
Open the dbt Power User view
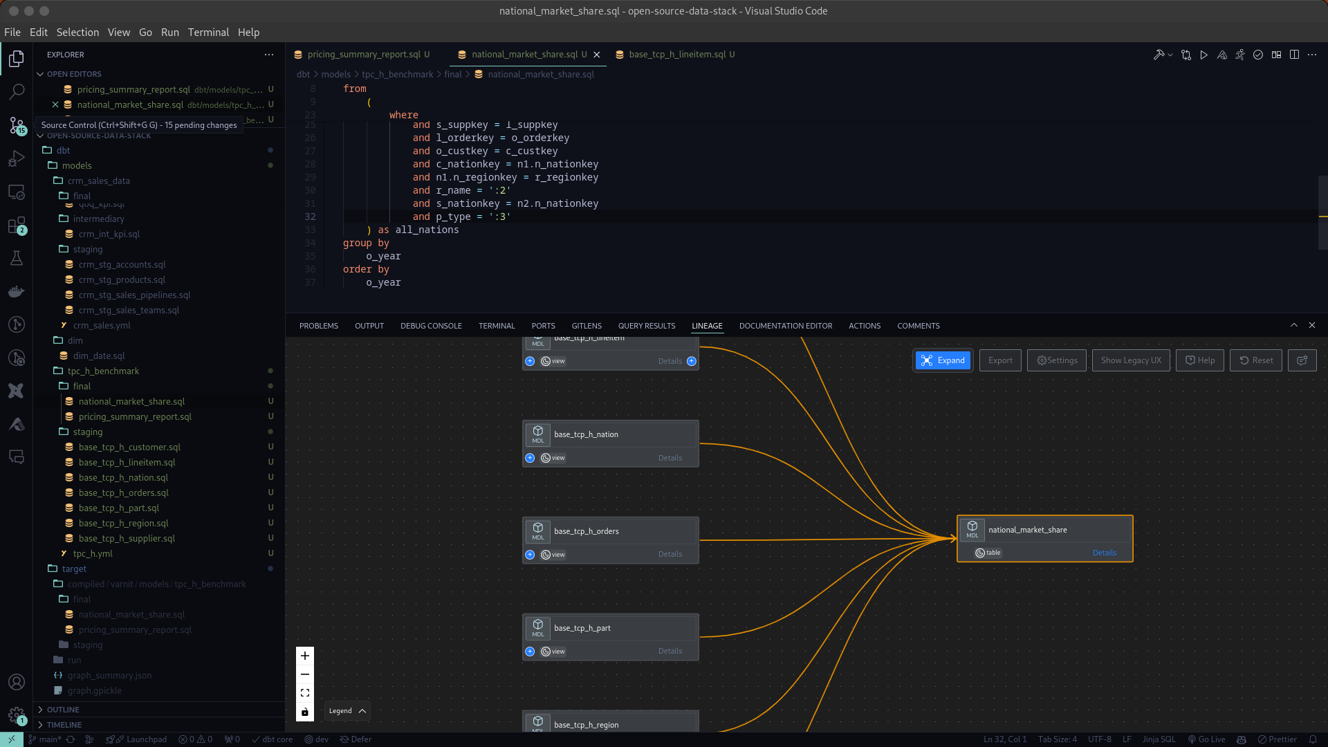coord(17,391)
